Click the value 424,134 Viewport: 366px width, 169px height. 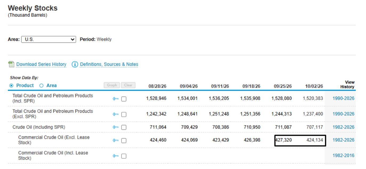(x=315, y=140)
